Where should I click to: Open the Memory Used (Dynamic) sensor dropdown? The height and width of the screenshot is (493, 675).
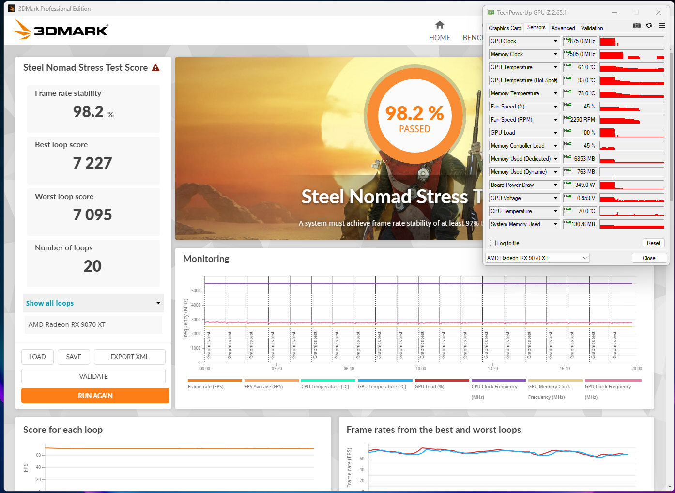(x=555, y=172)
